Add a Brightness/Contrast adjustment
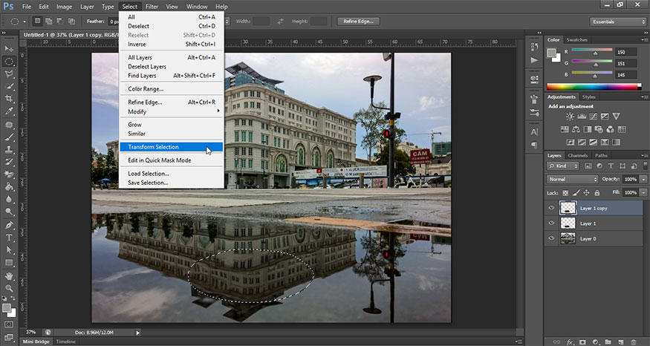650x346 pixels. [x=570, y=117]
